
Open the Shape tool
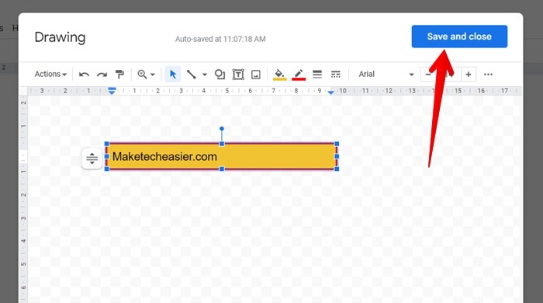point(220,74)
